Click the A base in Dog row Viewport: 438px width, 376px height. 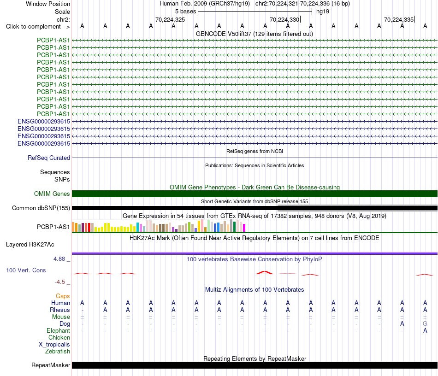click(402, 323)
